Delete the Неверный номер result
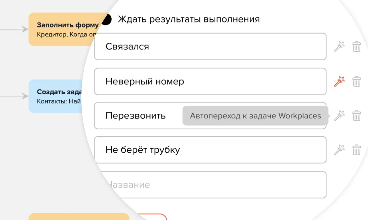368x220 pixels. [356, 82]
